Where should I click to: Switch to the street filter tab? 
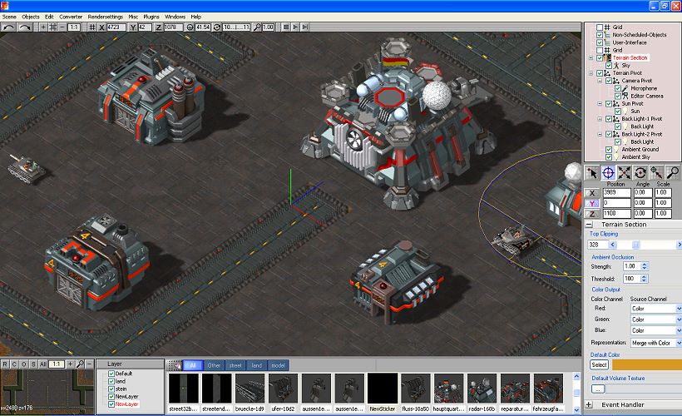[235, 365]
